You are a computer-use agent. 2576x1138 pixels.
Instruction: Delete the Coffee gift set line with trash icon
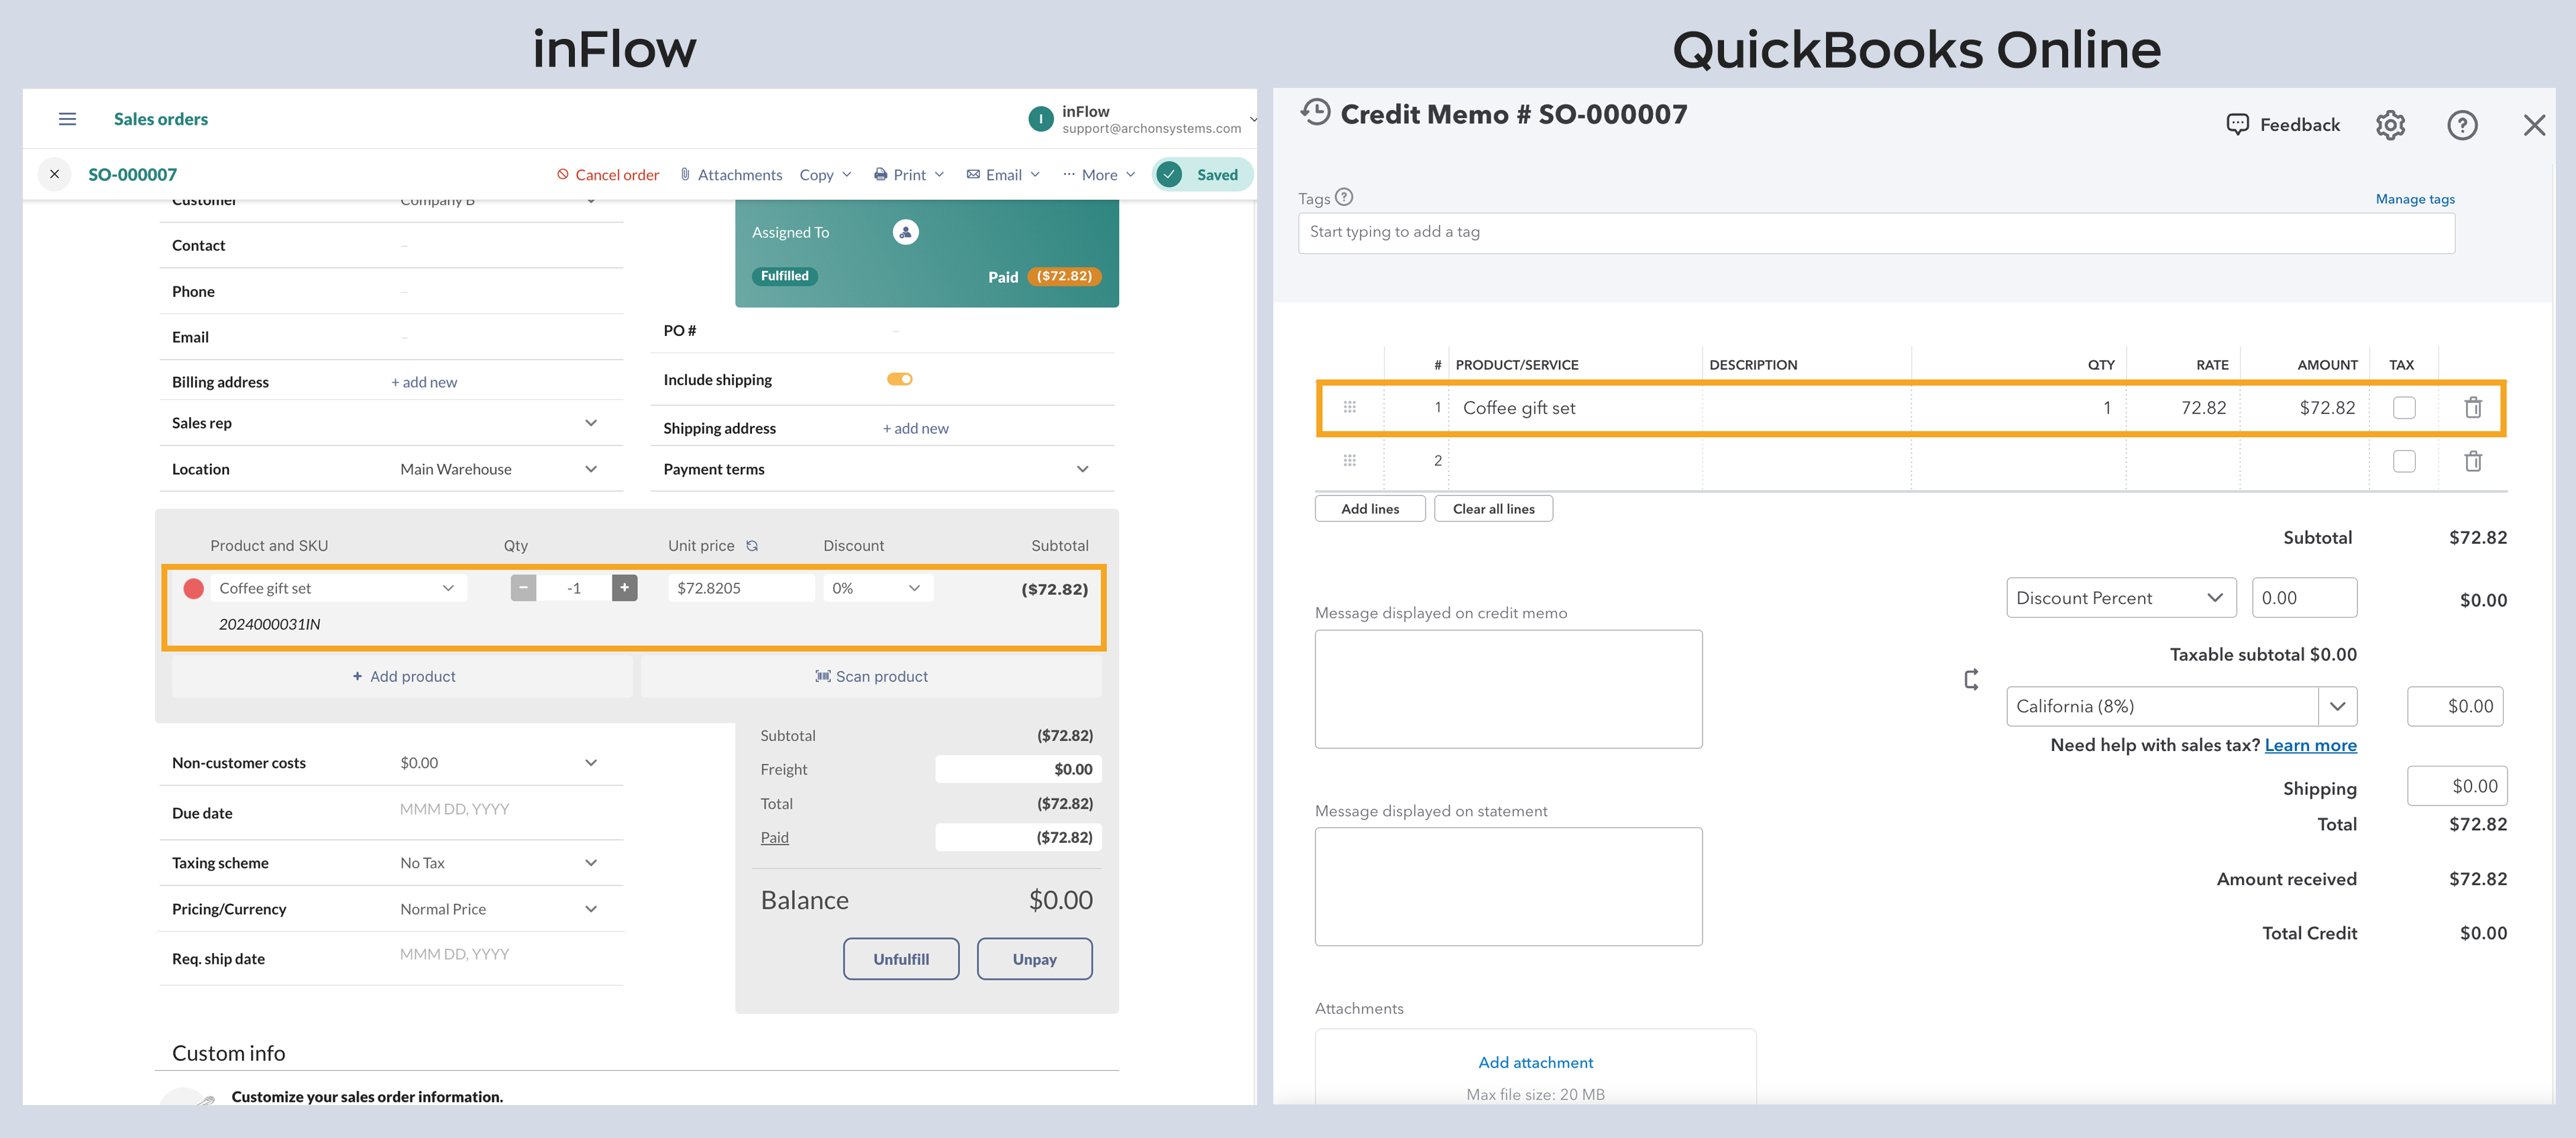click(2473, 407)
